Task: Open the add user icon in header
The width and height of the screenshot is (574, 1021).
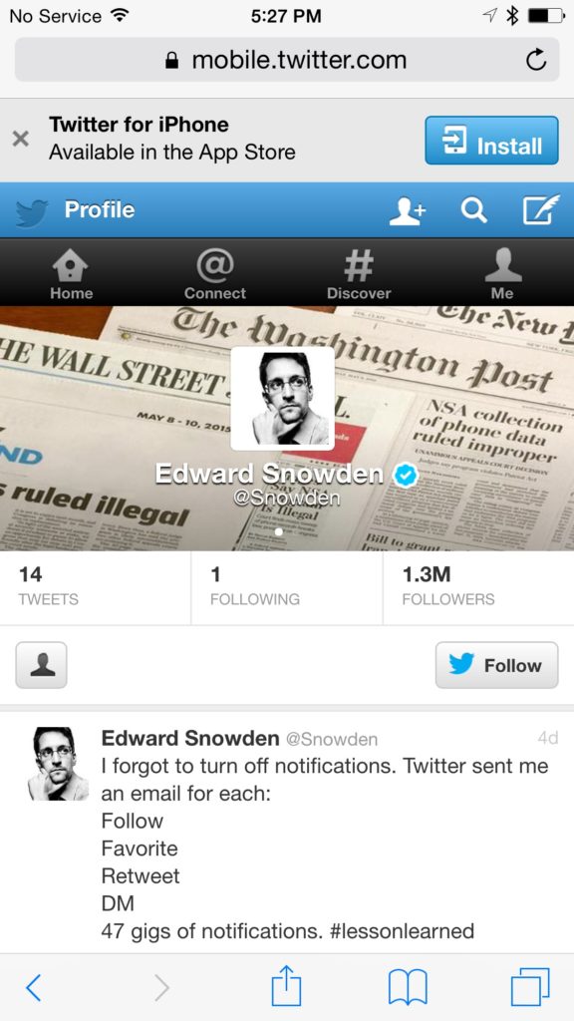Action: [x=408, y=210]
